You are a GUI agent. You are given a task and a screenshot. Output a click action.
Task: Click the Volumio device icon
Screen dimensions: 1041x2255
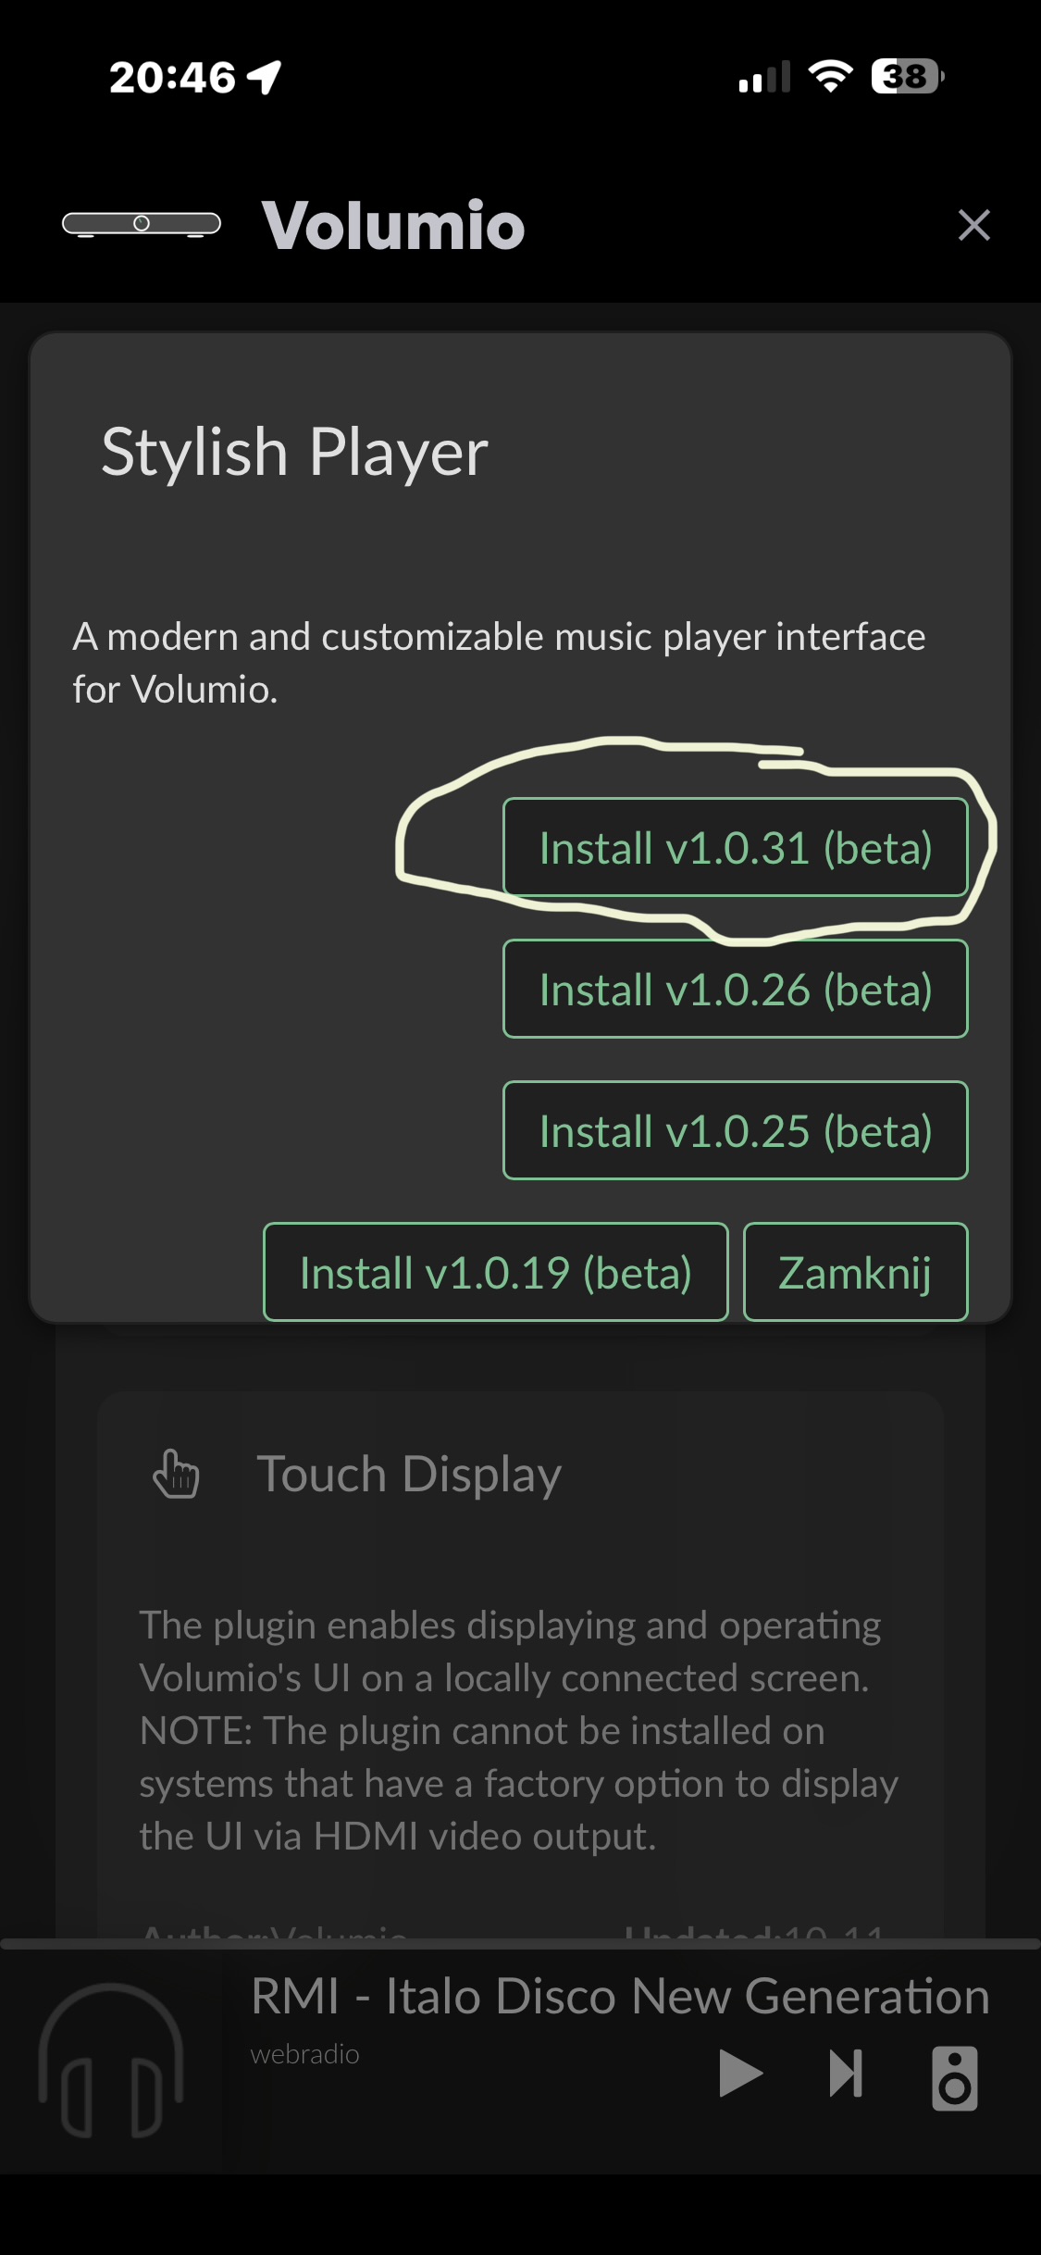141,224
